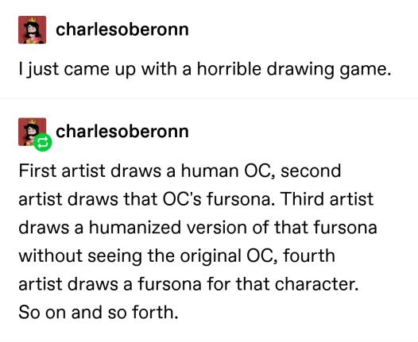This screenshot has height=342, width=418.
Task: Select the 'horrible drawing game' sentence
Action: pyautogui.click(x=205, y=69)
